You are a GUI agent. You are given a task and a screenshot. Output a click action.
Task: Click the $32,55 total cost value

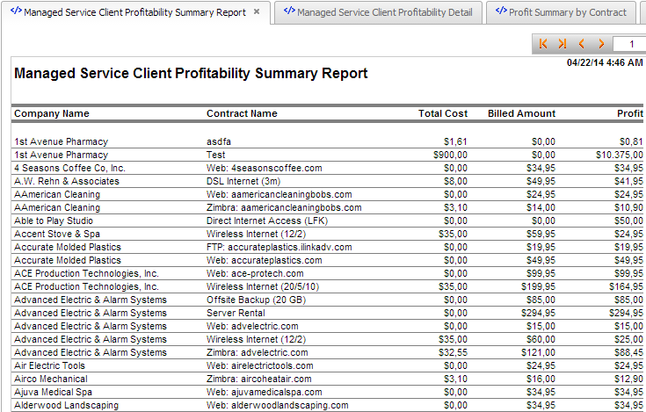tap(453, 352)
